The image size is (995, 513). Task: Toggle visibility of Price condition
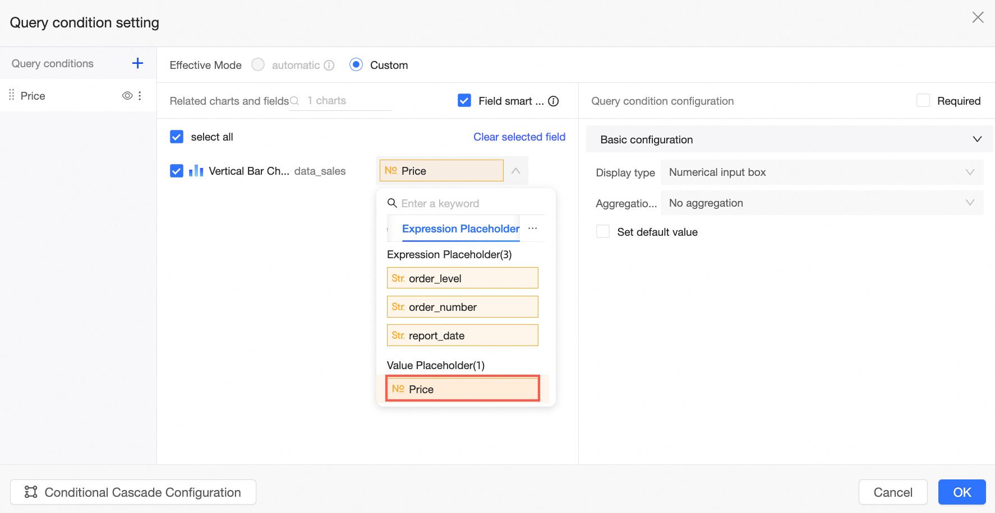coord(127,96)
